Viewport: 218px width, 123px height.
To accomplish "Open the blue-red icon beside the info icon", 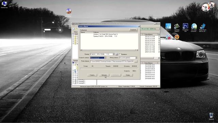I will coord(168,37).
